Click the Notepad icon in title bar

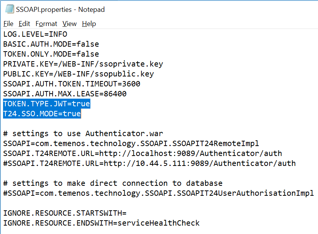click(x=9, y=9)
